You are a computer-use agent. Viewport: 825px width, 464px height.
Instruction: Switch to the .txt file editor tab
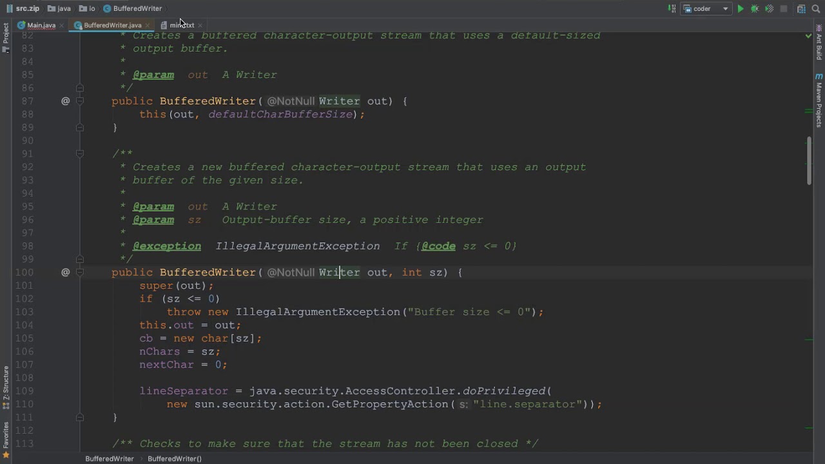pos(182,25)
